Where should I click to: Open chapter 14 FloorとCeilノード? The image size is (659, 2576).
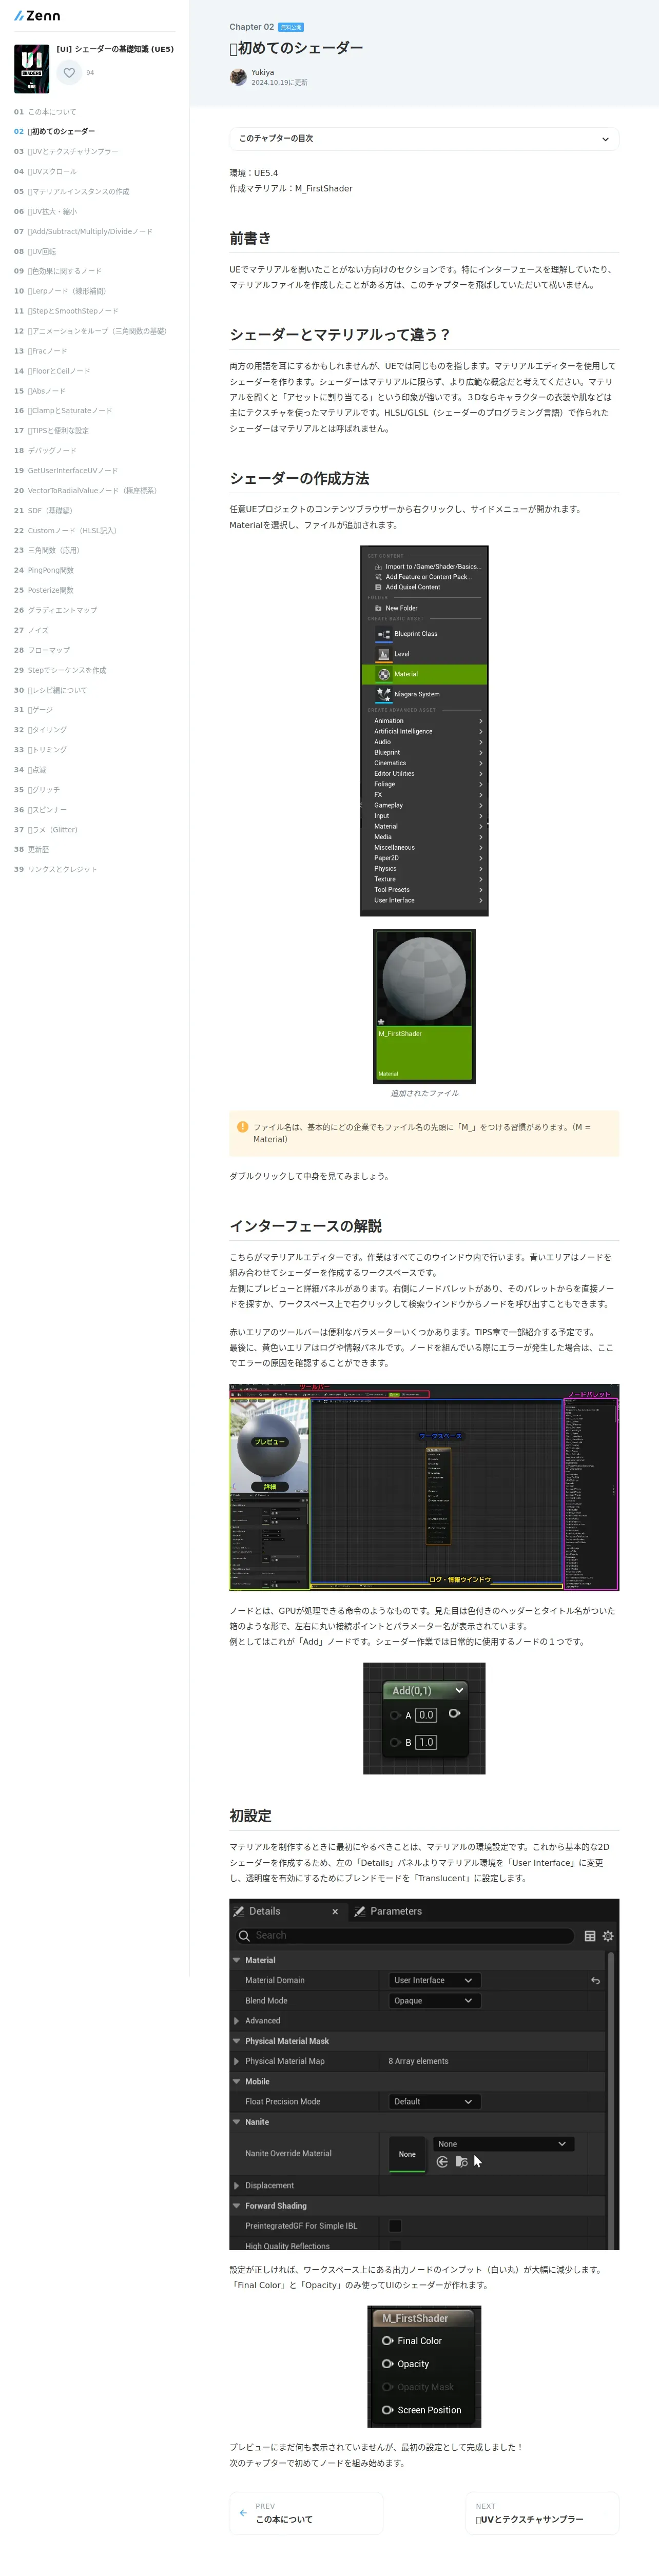click(x=52, y=371)
